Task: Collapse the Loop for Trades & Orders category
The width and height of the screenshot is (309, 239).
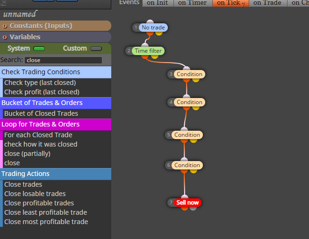Action: coord(56,124)
